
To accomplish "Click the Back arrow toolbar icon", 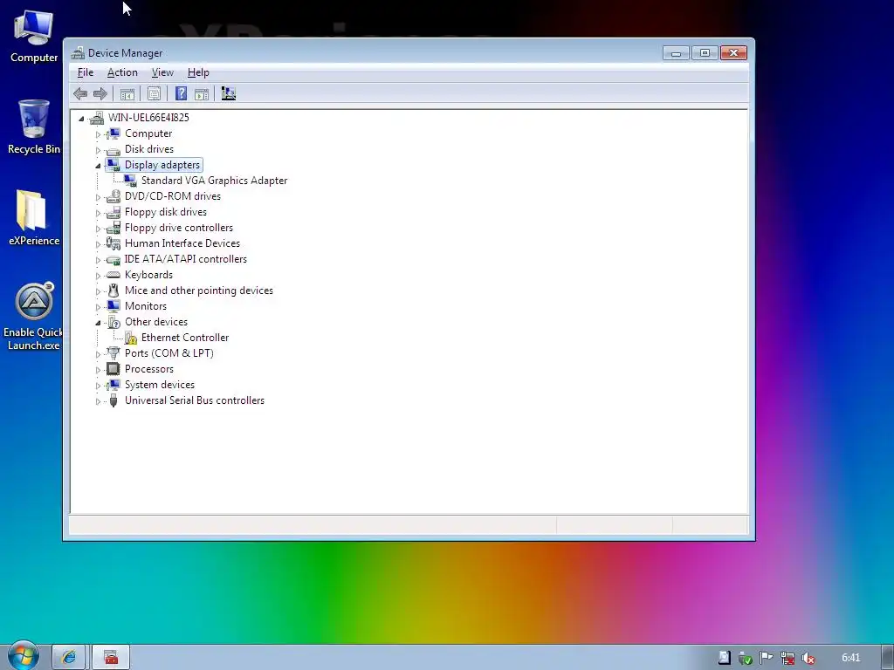I will [80, 94].
